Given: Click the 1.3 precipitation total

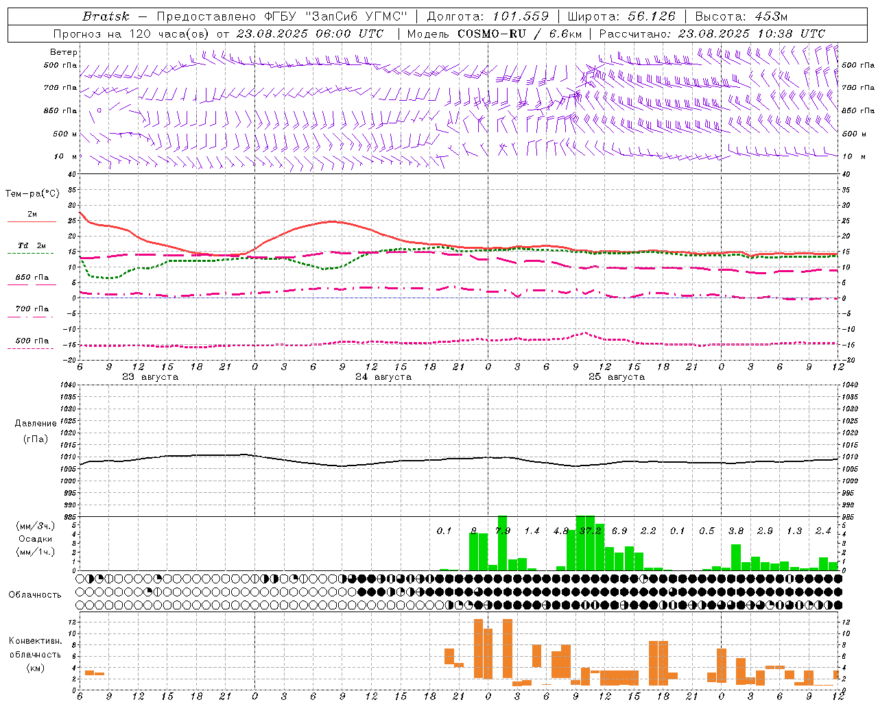Looking at the screenshot, I should click(x=794, y=531).
